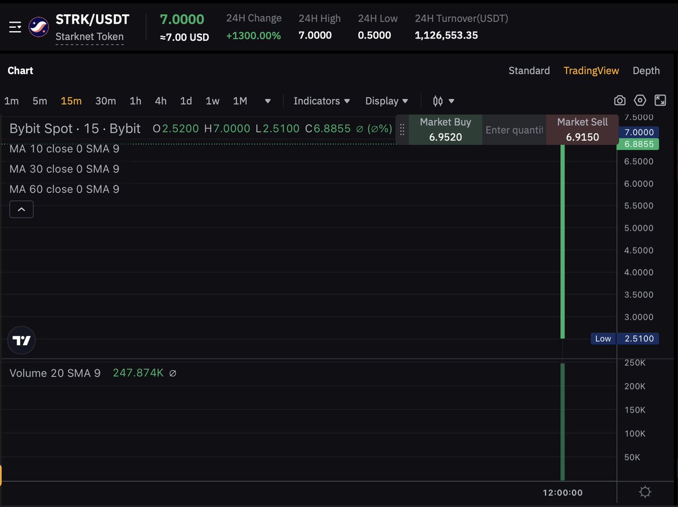Click the 24H Low value 0.5000
Screen dimensions: 678x507
click(374, 36)
